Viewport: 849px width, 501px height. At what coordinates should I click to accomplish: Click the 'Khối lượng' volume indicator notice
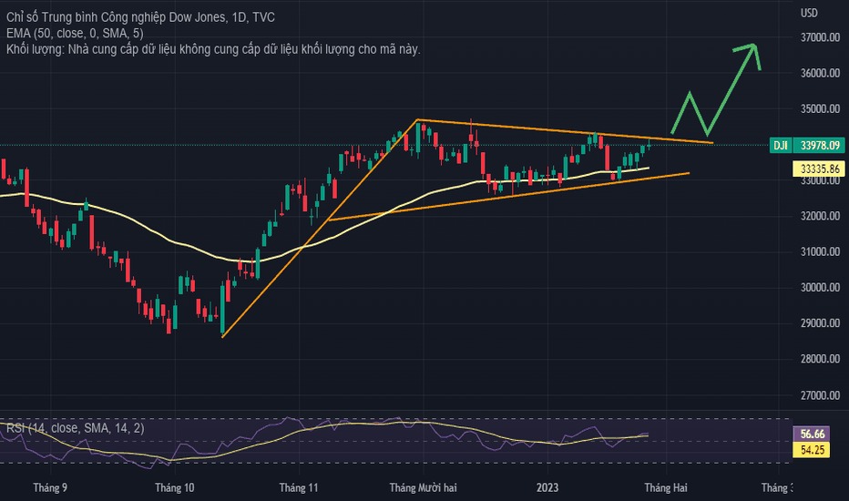tap(213, 49)
